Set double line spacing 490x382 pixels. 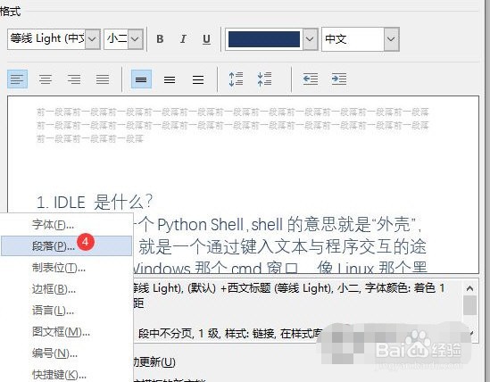coord(198,79)
